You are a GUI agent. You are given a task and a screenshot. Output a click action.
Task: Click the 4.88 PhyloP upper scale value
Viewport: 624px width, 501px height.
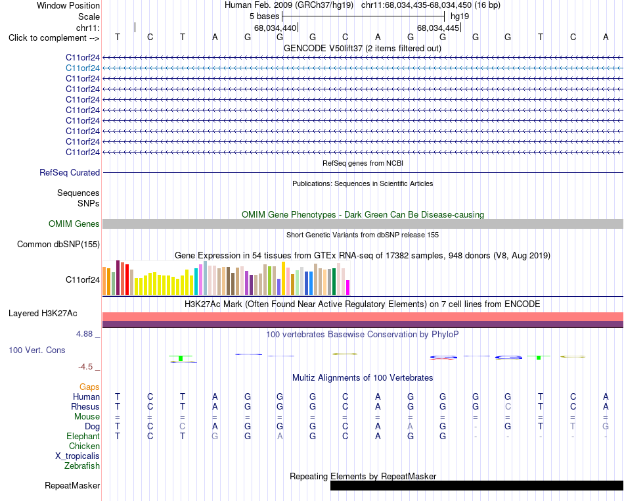coord(84,334)
